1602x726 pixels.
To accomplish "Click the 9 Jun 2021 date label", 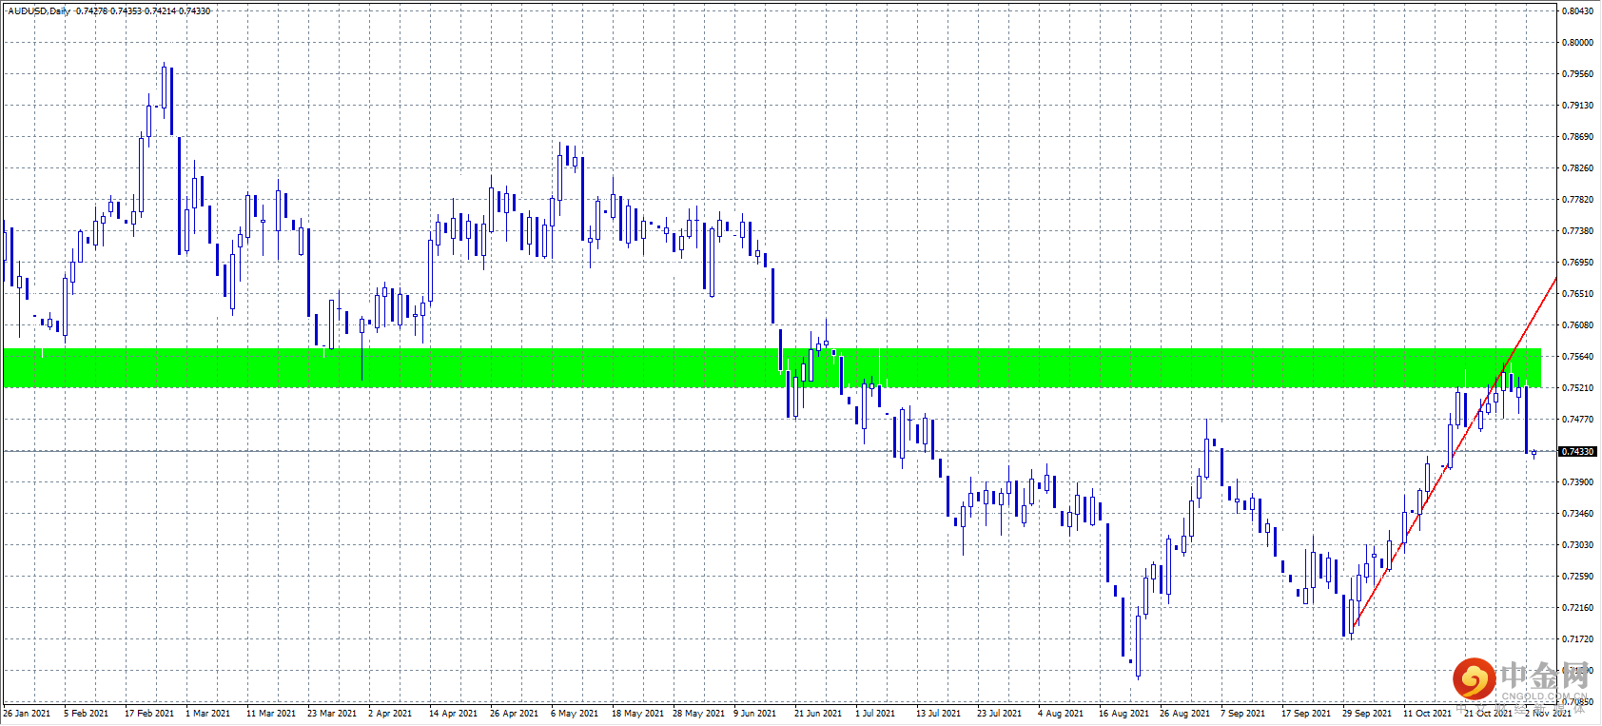I will click(755, 714).
